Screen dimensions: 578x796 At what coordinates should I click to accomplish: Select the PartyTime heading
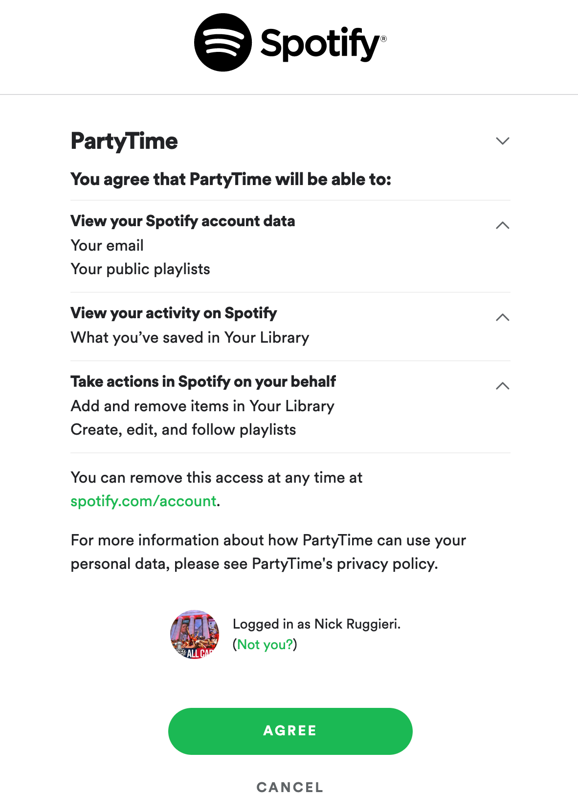pyautogui.click(x=124, y=141)
